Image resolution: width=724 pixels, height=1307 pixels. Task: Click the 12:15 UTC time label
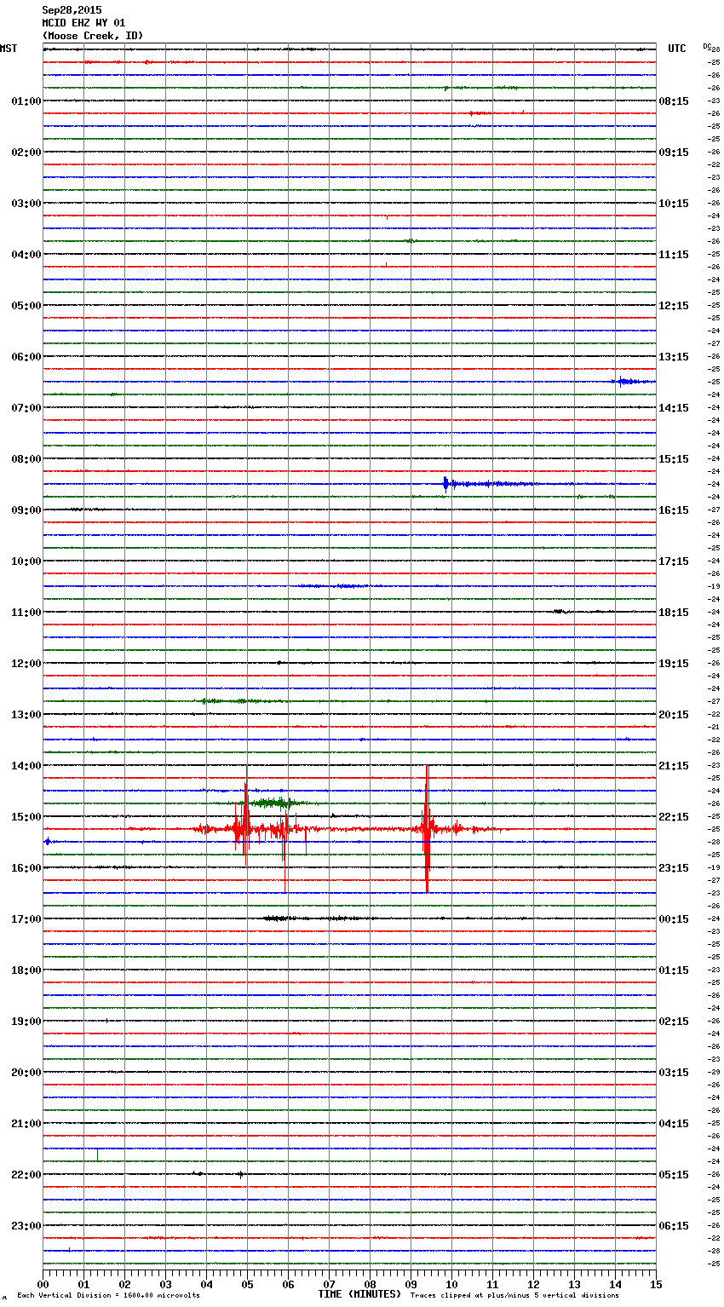point(674,306)
